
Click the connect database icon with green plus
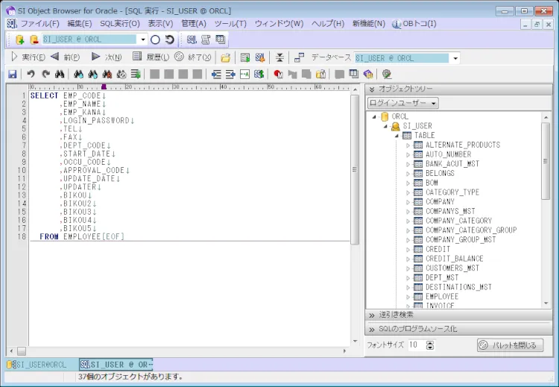click(x=19, y=40)
